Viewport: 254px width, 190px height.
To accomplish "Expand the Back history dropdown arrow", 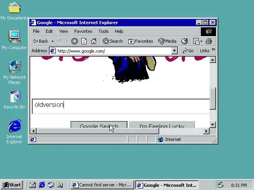I will (52, 41).
